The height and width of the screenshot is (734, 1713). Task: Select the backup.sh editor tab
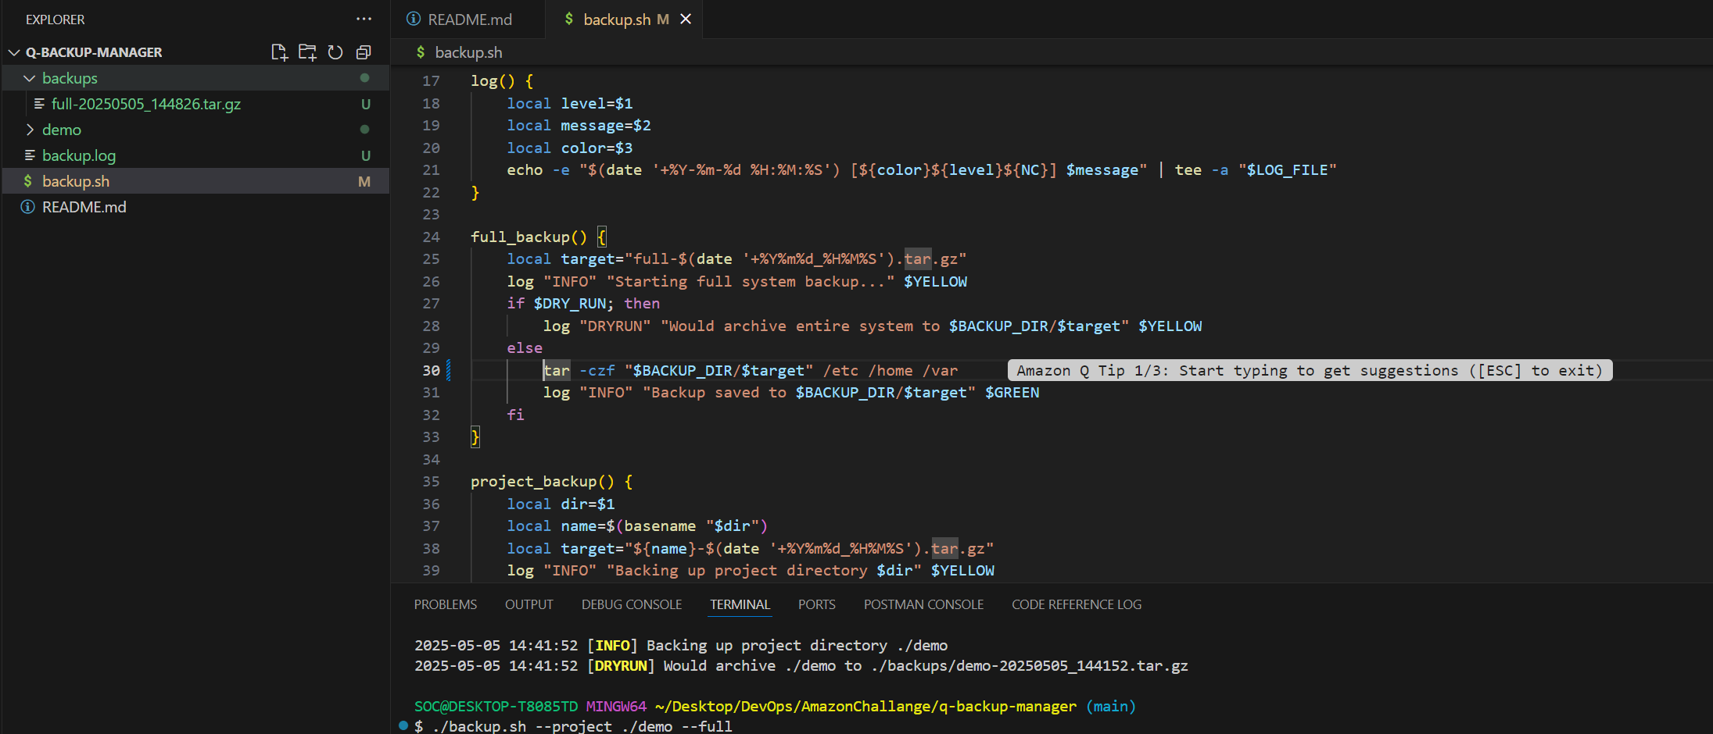point(618,19)
